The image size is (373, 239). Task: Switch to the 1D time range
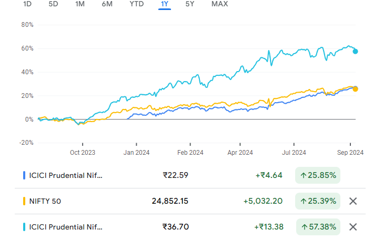27,4
